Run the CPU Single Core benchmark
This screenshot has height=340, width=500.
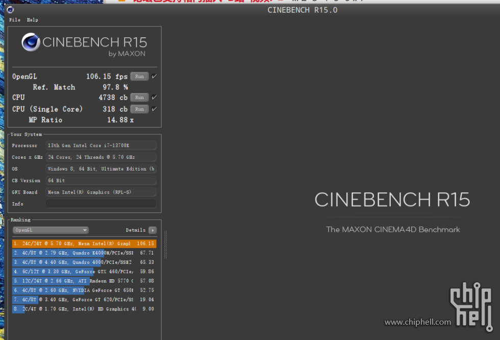coord(139,109)
